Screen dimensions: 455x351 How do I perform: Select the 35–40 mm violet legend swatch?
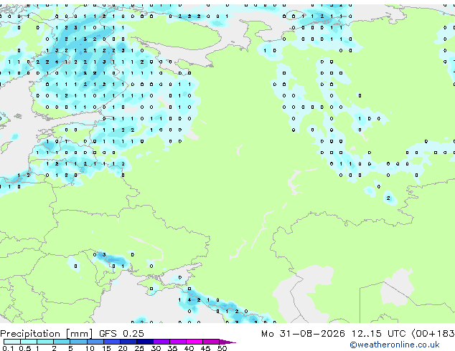[178, 342]
